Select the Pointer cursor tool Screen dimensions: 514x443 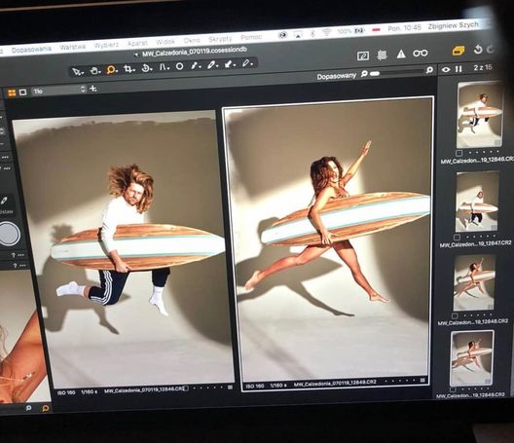76,72
